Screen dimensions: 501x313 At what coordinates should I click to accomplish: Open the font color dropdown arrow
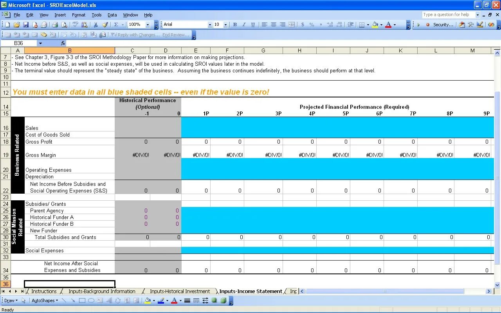395,25
